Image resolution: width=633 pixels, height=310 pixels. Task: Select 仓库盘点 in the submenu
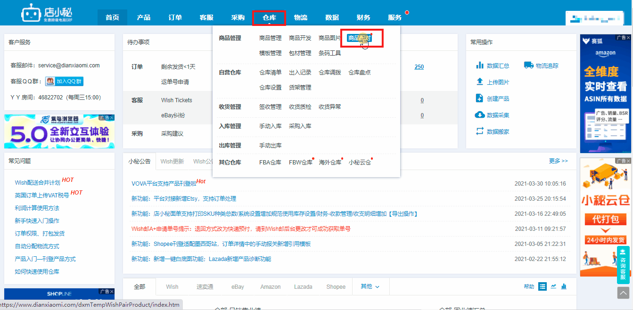359,73
